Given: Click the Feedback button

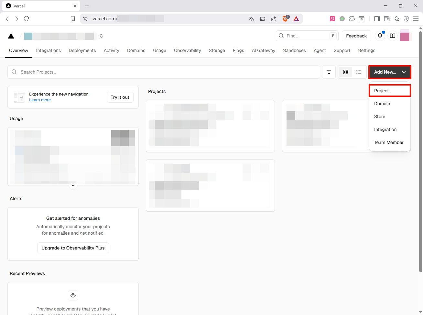Looking at the screenshot, I should point(356,36).
